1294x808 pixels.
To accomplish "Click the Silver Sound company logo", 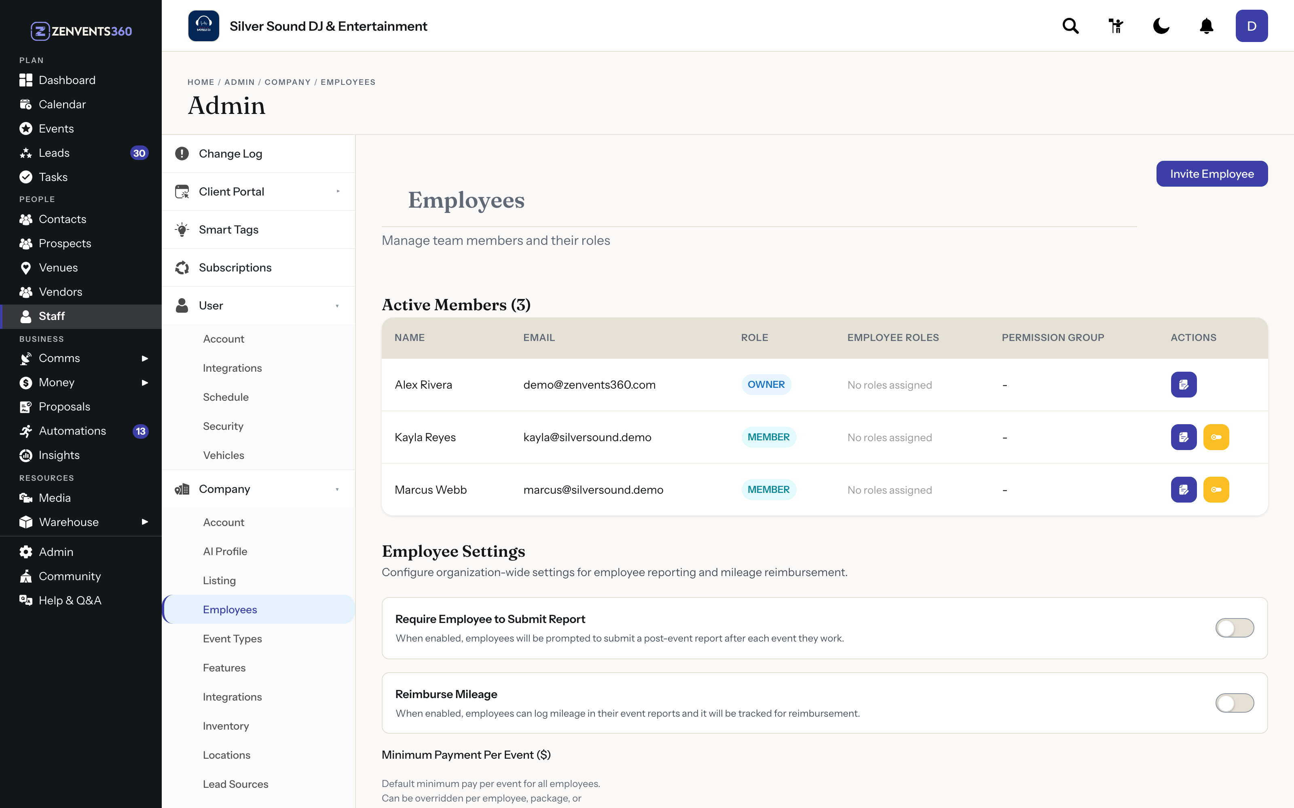I will tap(203, 25).
